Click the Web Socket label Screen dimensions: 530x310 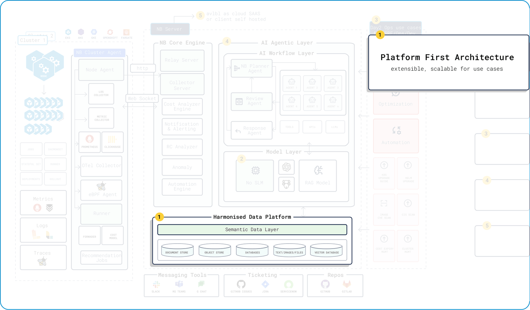click(142, 98)
